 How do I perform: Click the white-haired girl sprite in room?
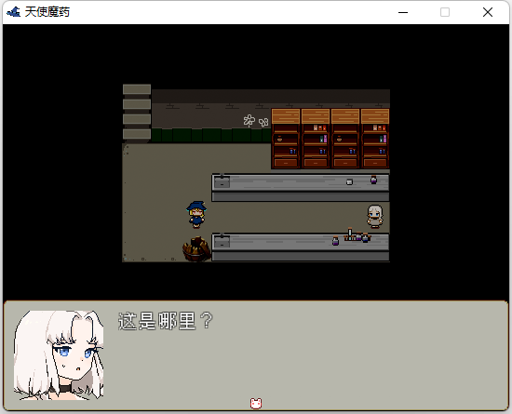pos(375,216)
